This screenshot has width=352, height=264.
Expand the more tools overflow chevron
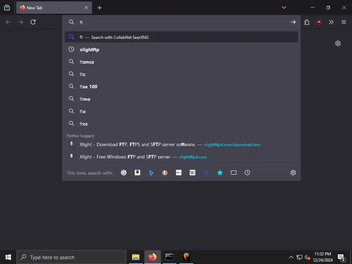click(331, 22)
